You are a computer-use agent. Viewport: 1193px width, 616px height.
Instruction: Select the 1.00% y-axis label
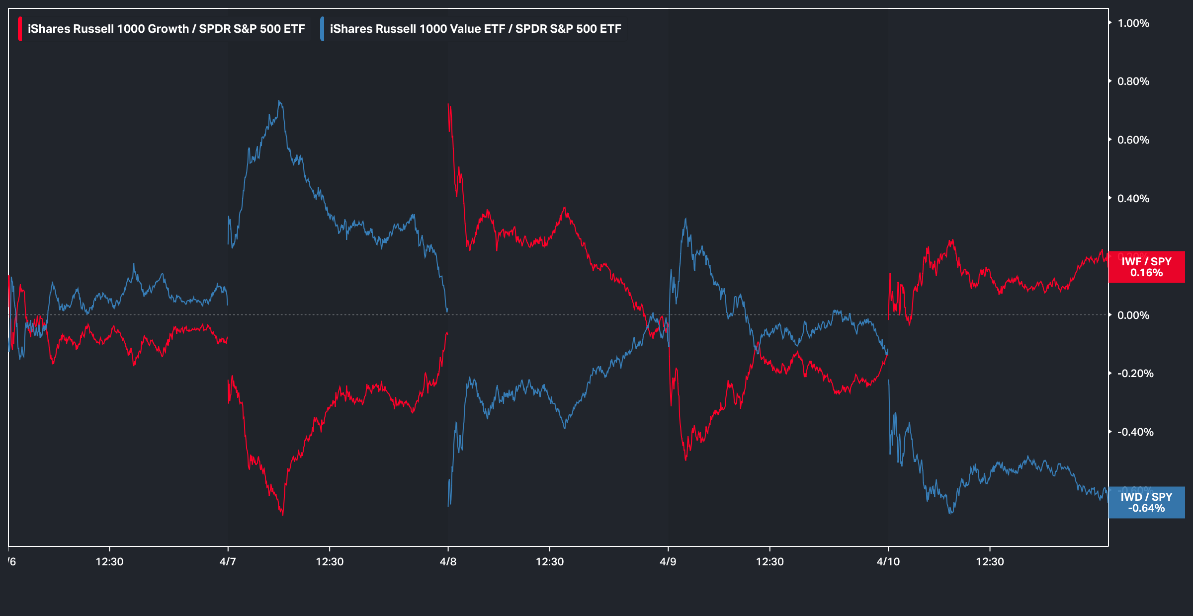1133,23
